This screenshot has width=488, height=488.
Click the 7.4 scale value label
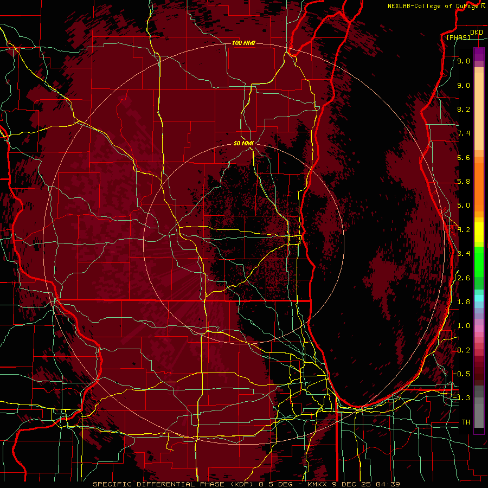click(464, 133)
